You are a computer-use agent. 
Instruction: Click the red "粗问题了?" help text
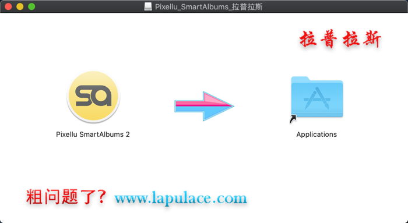point(66,197)
